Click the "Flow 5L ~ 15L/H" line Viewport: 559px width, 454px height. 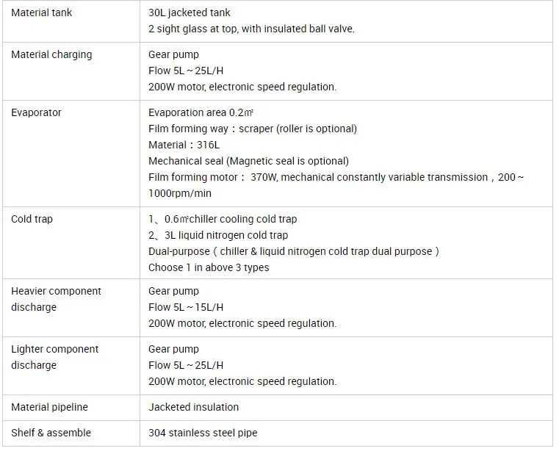pos(186,307)
